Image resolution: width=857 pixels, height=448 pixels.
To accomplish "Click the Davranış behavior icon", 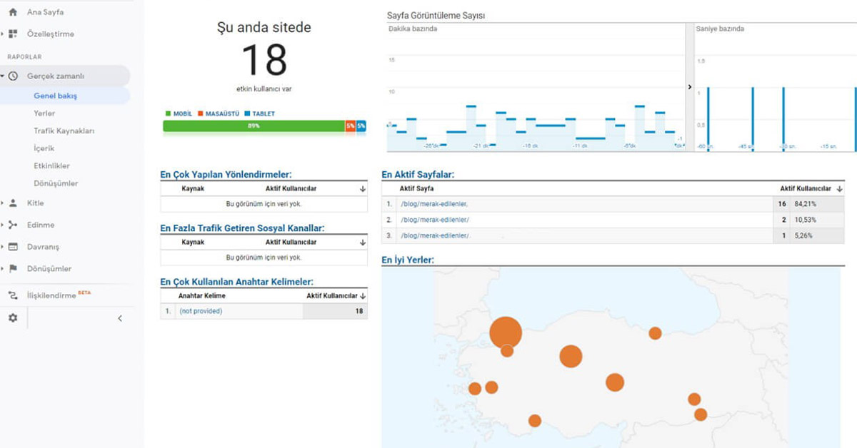I will click(x=13, y=247).
